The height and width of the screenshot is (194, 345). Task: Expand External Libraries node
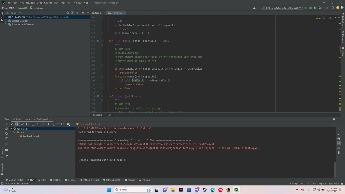coord(6,21)
